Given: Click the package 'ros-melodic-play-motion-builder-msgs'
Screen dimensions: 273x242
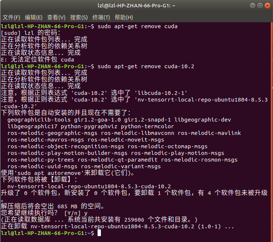Looking at the screenshot, I should [68, 153].
